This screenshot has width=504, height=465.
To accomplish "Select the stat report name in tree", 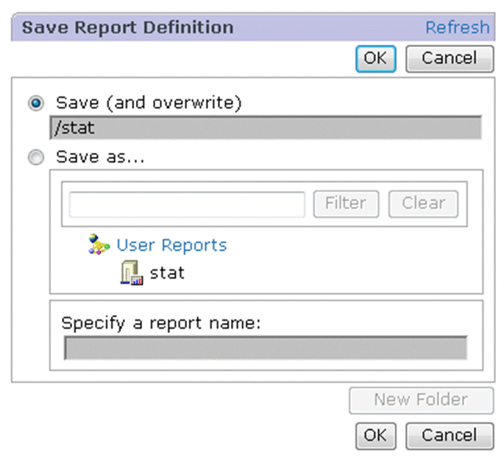I will [x=167, y=273].
